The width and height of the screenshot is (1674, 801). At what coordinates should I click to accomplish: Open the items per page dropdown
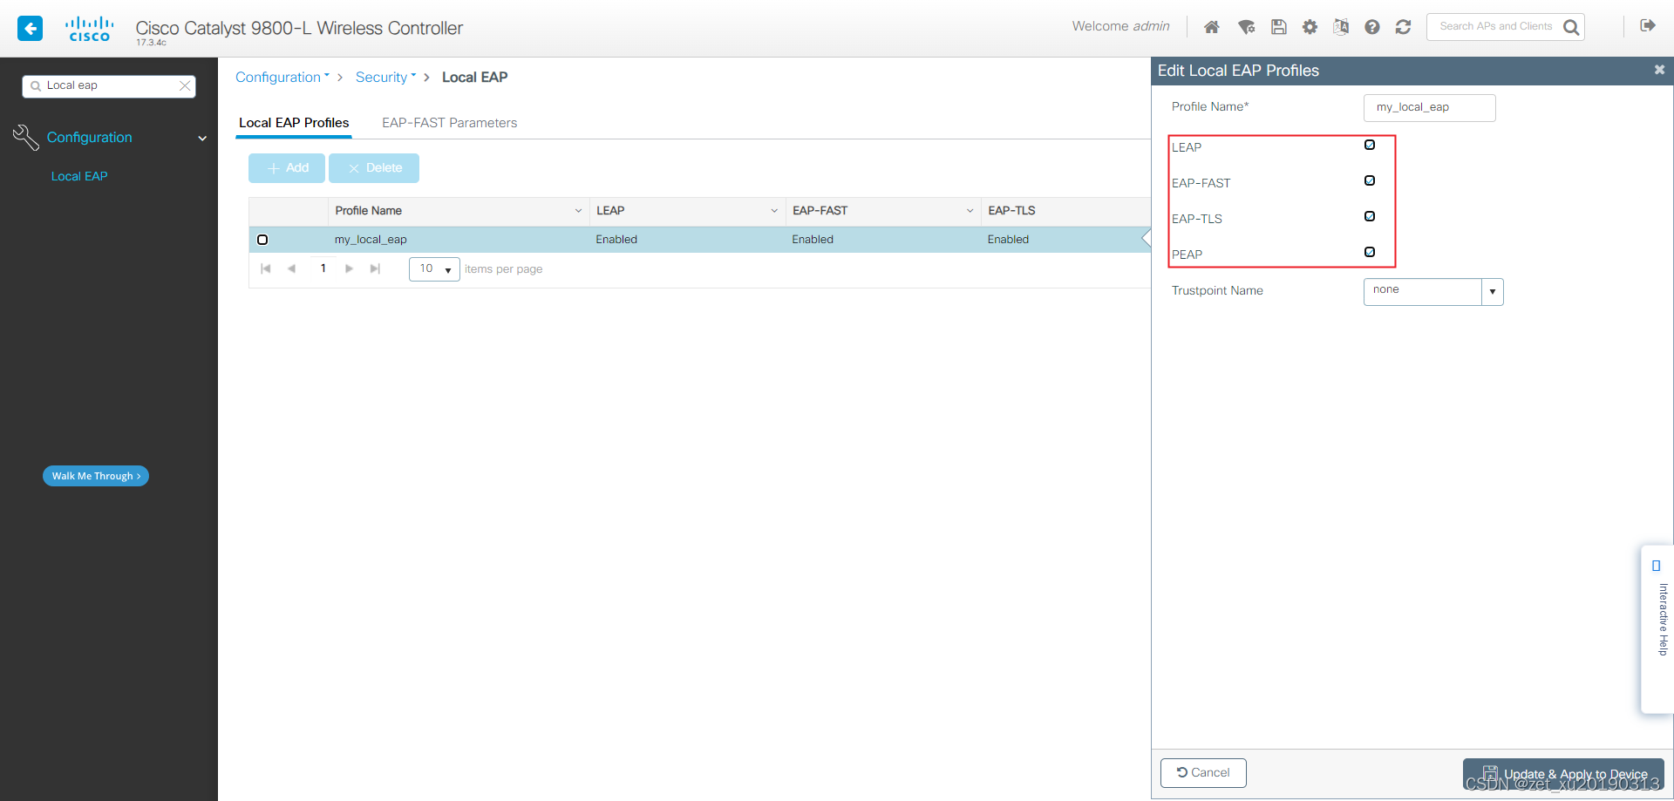434,269
